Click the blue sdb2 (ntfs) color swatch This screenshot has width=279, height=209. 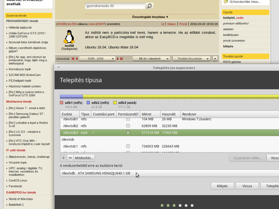[88, 103]
